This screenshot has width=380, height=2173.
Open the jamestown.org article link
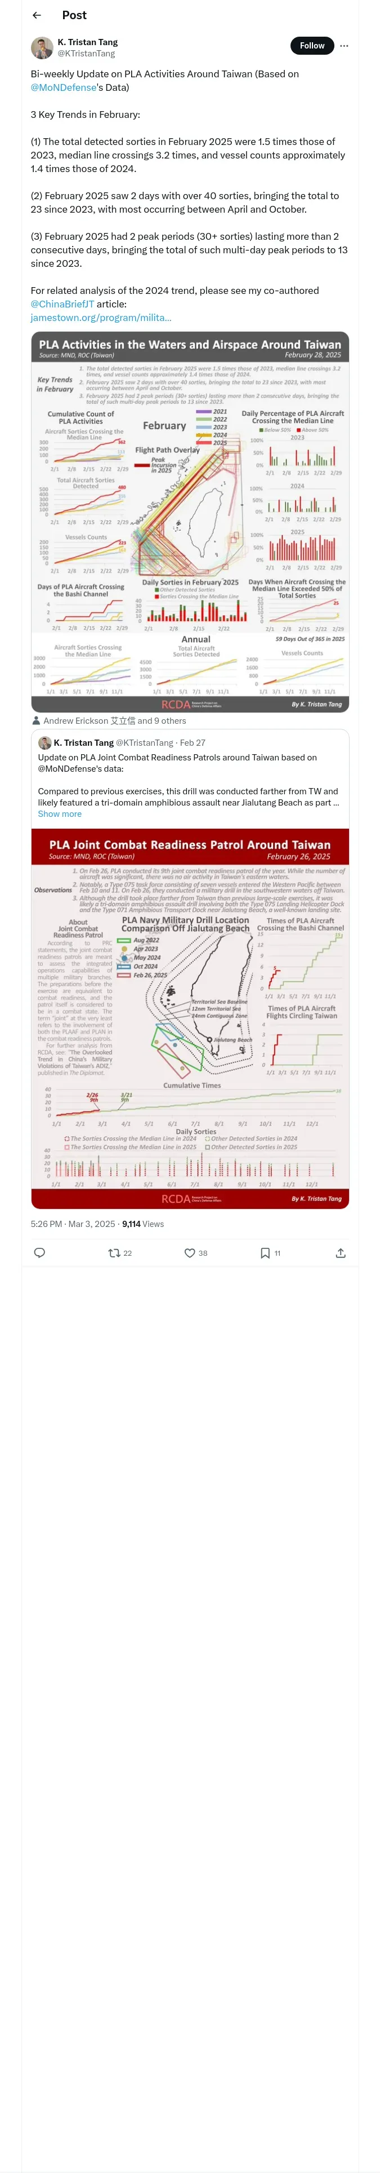click(101, 317)
